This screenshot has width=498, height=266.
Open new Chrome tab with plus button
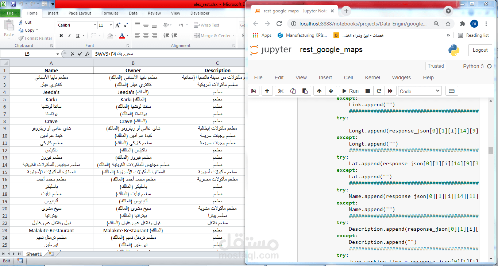pos(346,11)
